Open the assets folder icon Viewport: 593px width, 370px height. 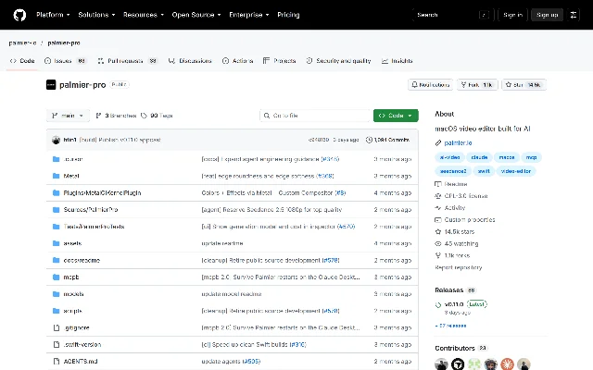coord(57,243)
